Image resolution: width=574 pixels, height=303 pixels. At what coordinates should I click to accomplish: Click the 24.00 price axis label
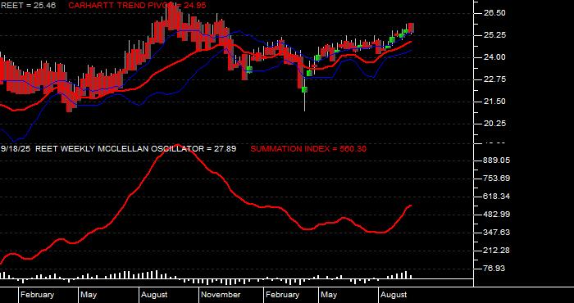click(x=495, y=57)
